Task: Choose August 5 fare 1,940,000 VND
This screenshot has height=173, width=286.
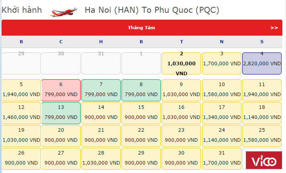Action: [x=21, y=90]
